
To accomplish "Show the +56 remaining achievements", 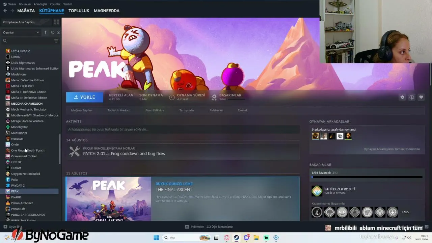I will click(405, 212).
